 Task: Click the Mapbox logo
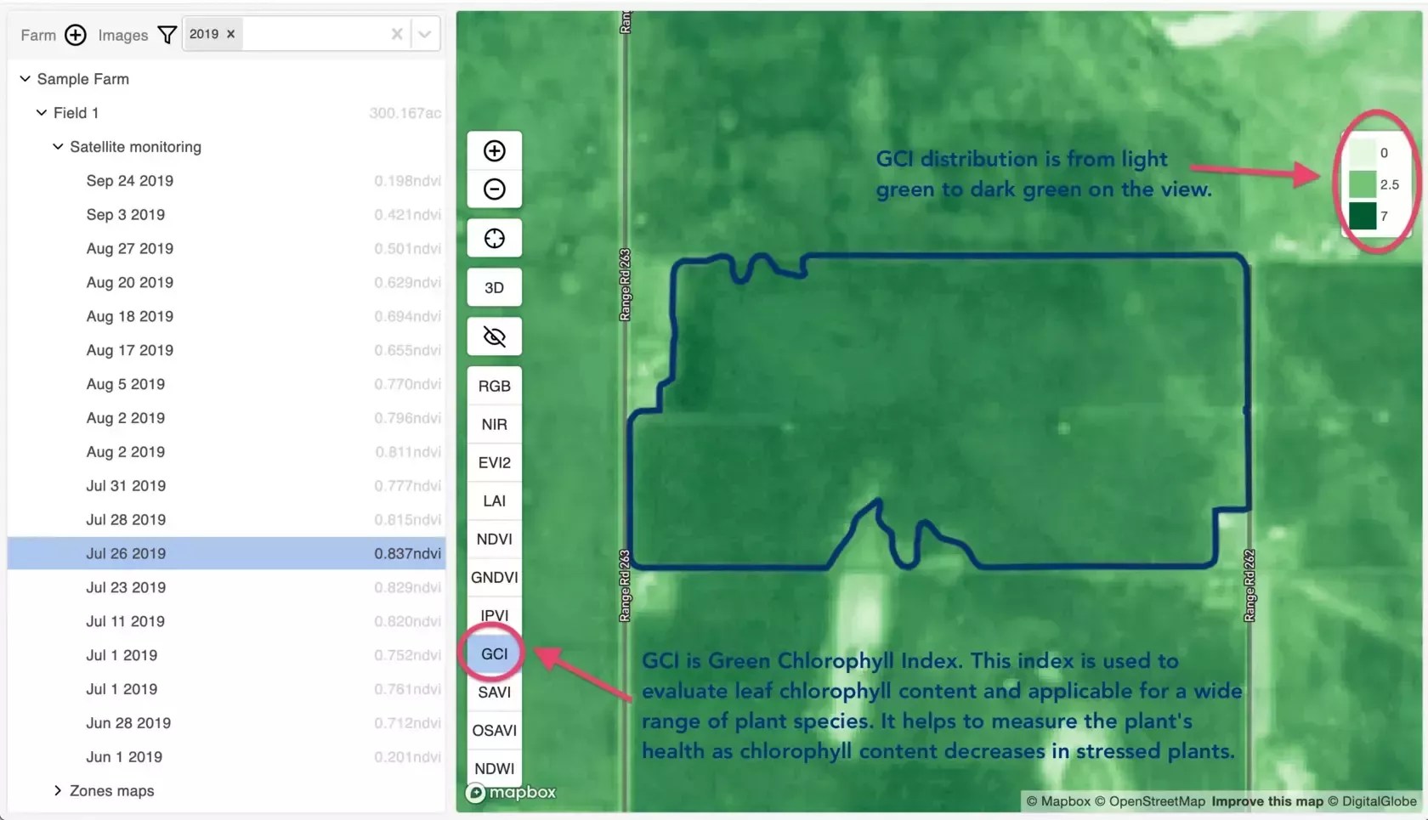pos(510,792)
